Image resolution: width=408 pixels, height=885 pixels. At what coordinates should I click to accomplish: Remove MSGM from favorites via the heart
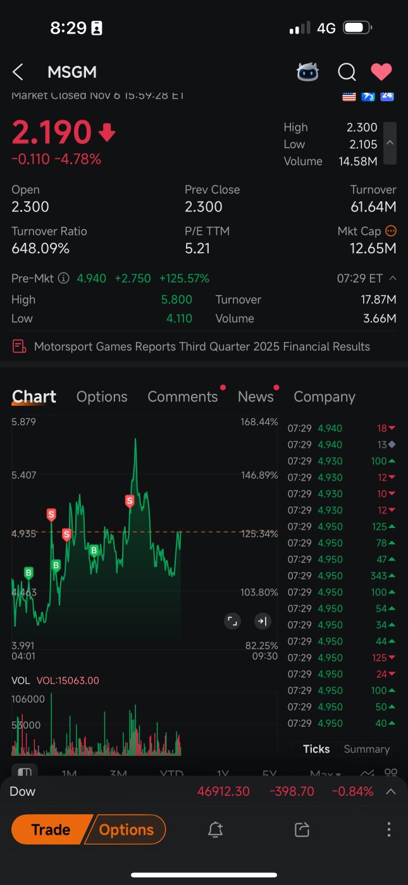click(381, 72)
